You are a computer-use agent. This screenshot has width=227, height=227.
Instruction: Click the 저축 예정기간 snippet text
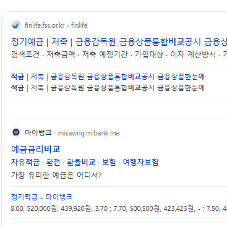pos(105,55)
